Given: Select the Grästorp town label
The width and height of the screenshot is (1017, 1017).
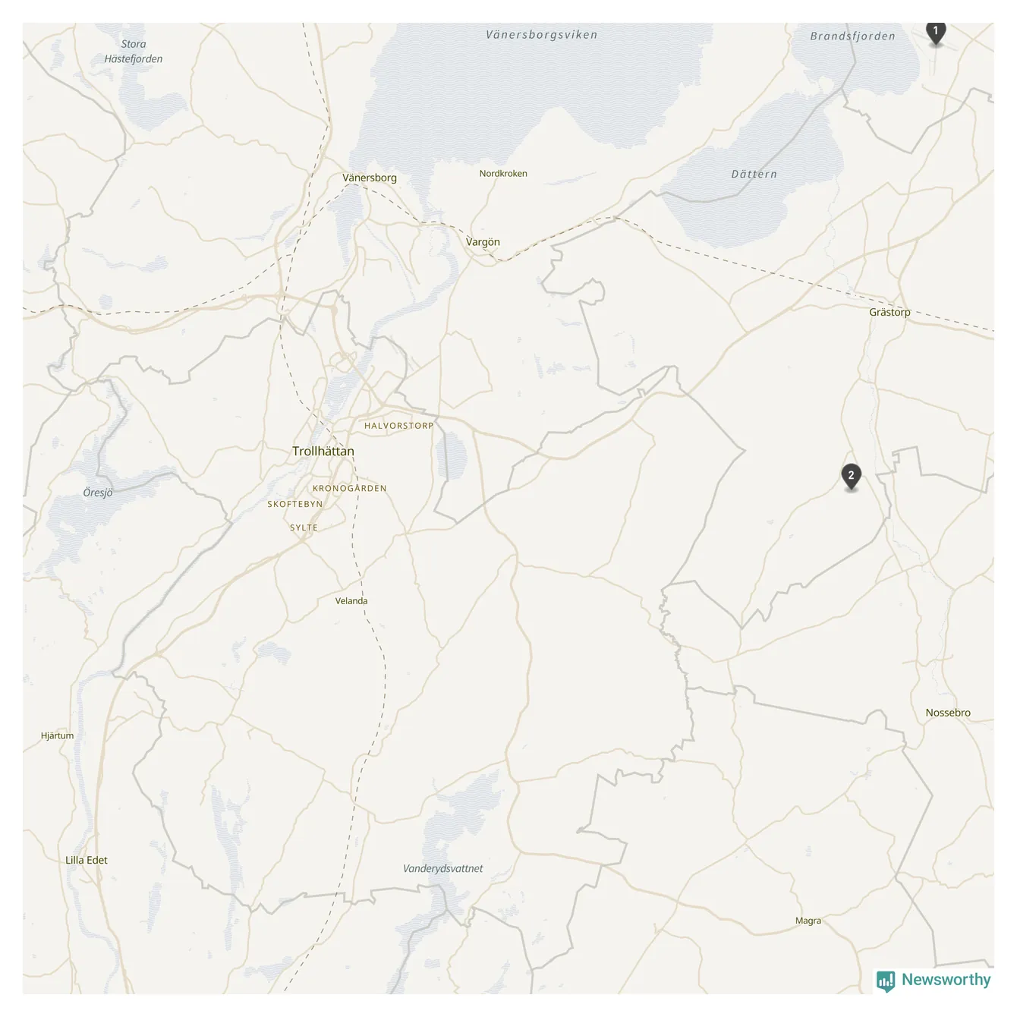Looking at the screenshot, I should tap(889, 312).
